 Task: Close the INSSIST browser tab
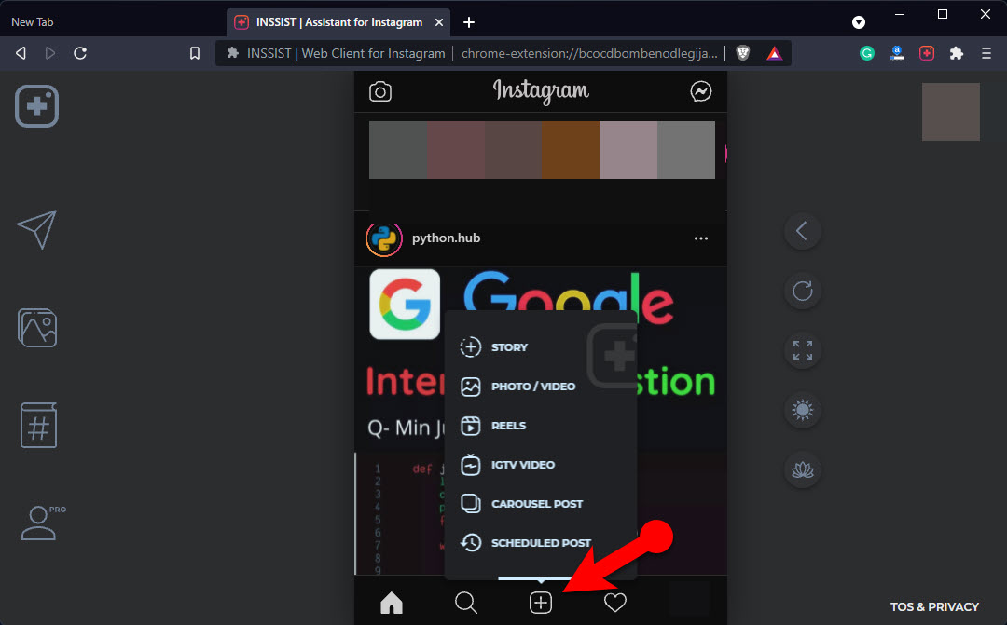point(438,22)
